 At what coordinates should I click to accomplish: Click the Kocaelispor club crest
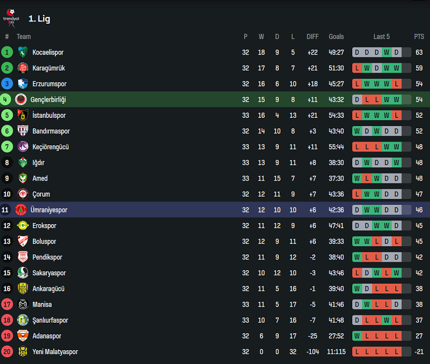click(x=23, y=52)
